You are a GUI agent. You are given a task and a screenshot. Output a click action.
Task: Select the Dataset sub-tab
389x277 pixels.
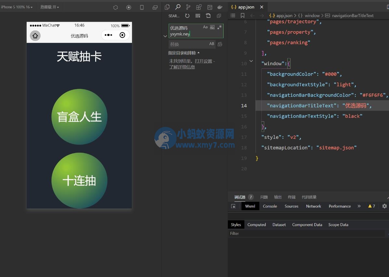(279, 225)
